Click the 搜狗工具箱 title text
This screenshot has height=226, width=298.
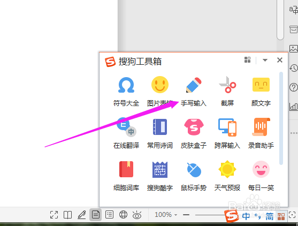tap(140, 62)
